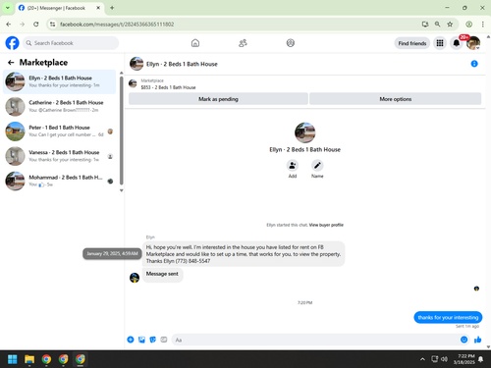Click the site information icon in address bar
The width and height of the screenshot is (491, 368).
click(52, 25)
